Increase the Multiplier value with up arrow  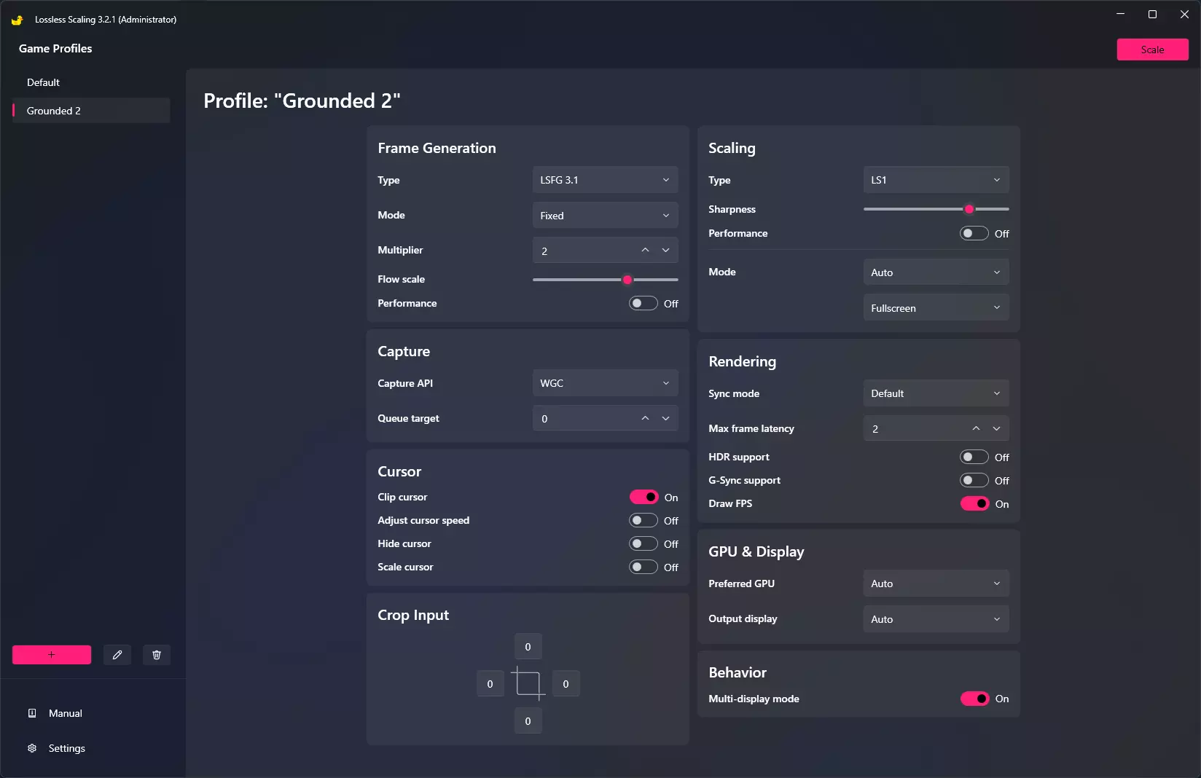click(x=645, y=250)
